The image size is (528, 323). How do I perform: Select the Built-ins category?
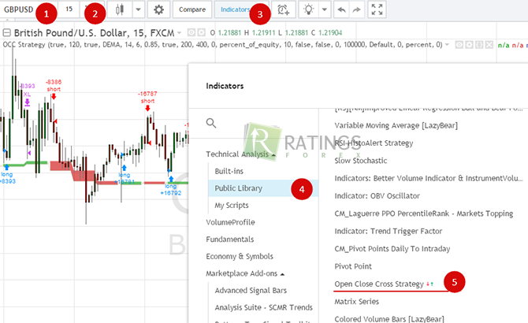[229, 171]
